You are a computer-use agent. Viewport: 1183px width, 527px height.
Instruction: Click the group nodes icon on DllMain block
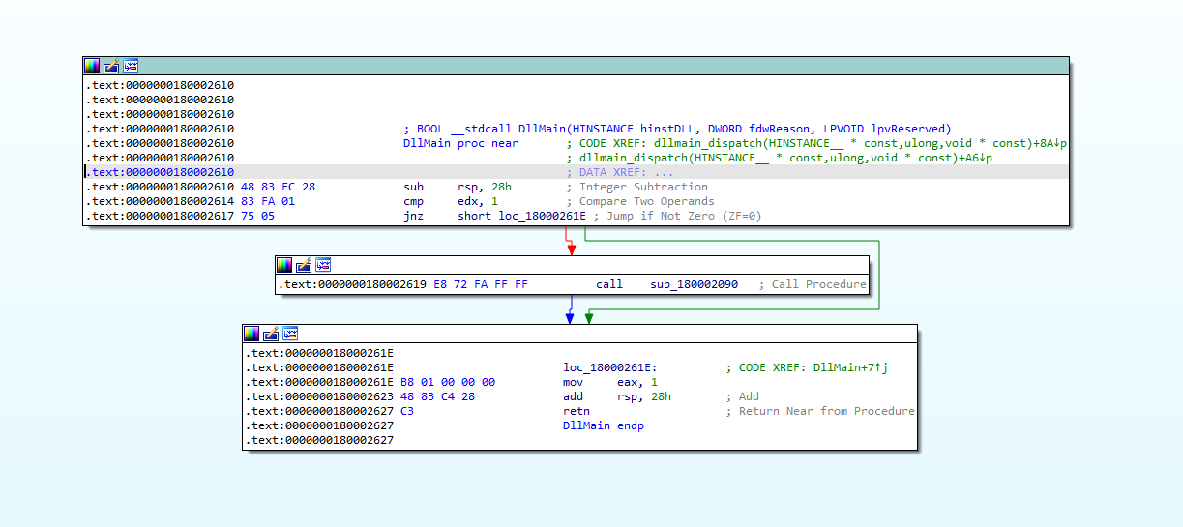131,66
